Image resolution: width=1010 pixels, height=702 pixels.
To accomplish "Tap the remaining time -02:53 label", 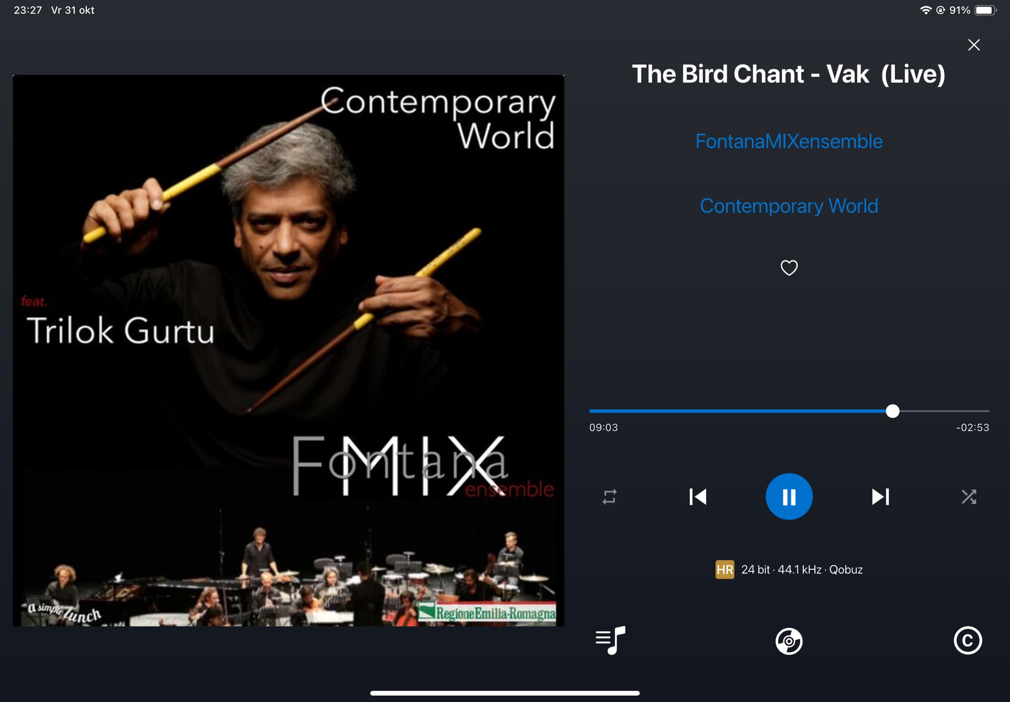I will (x=972, y=427).
